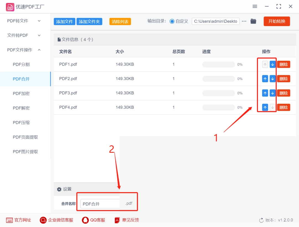Open PDF图片提取 in sidebar
299x227 pixels.
coord(25,151)
